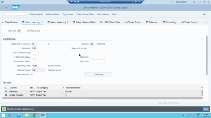
Task: Toggle Cash Discount checkbox
Action: coord(32,74)
